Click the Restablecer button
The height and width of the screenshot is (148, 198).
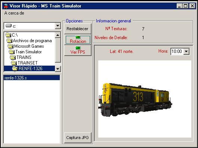point(77,29)
